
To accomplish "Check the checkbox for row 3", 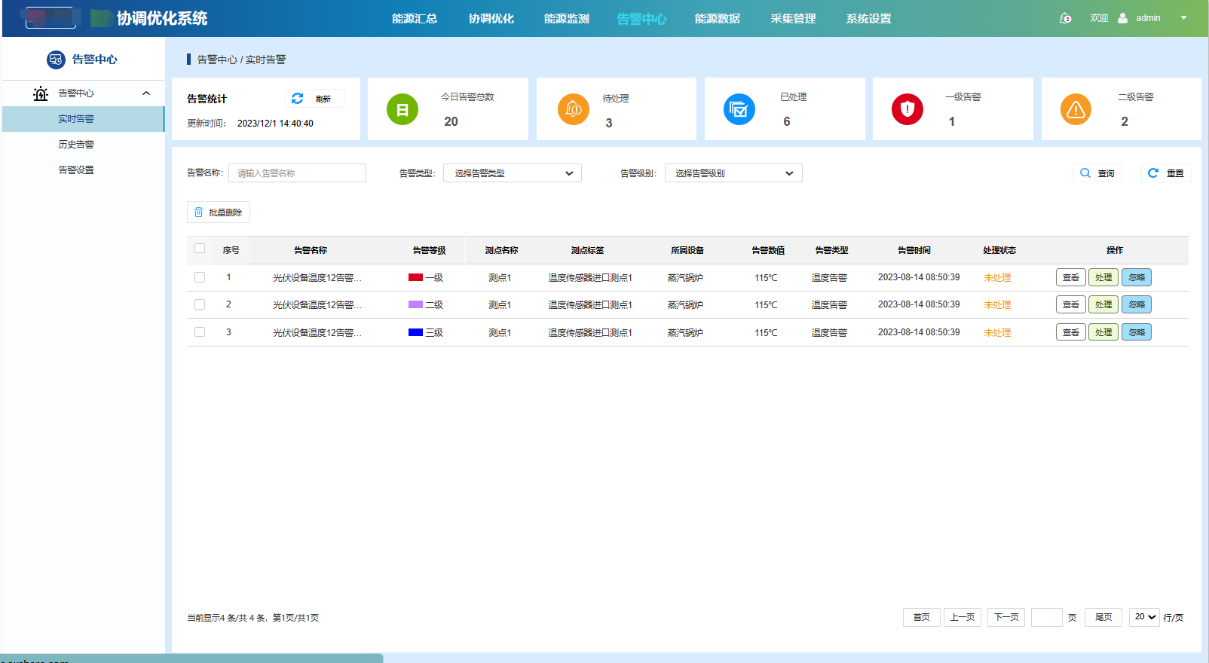I will 200,332.
